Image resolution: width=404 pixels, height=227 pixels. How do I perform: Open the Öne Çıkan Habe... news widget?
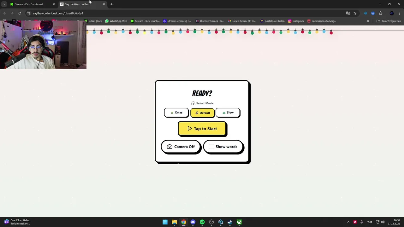(17, 222)
